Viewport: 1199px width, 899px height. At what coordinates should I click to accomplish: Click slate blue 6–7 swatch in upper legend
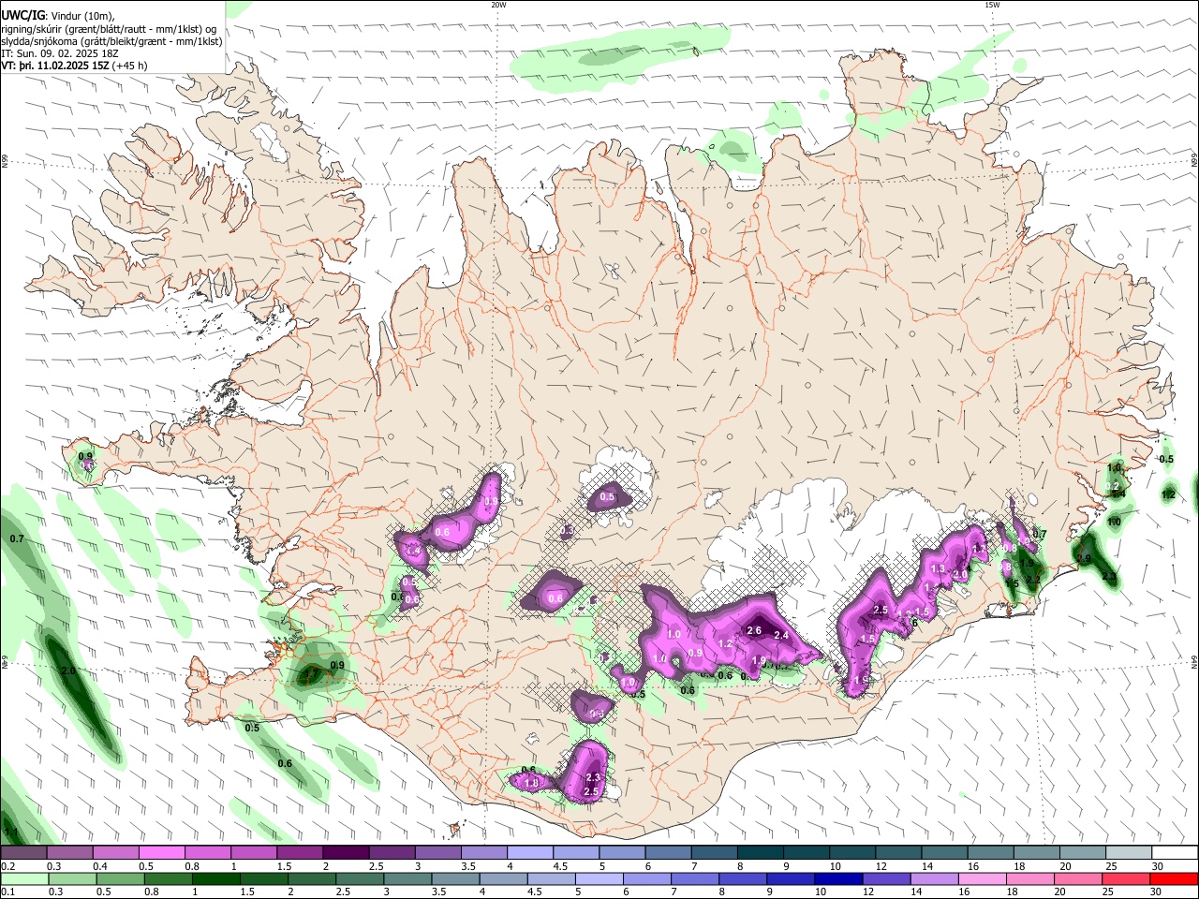(x=667, y=853)
